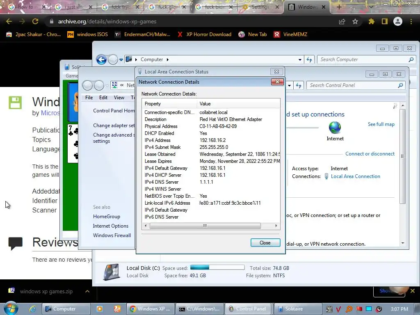Click the Local Disk (C:) drive icon
This screenshot has height=315, width=420.
tap(112, 272)
